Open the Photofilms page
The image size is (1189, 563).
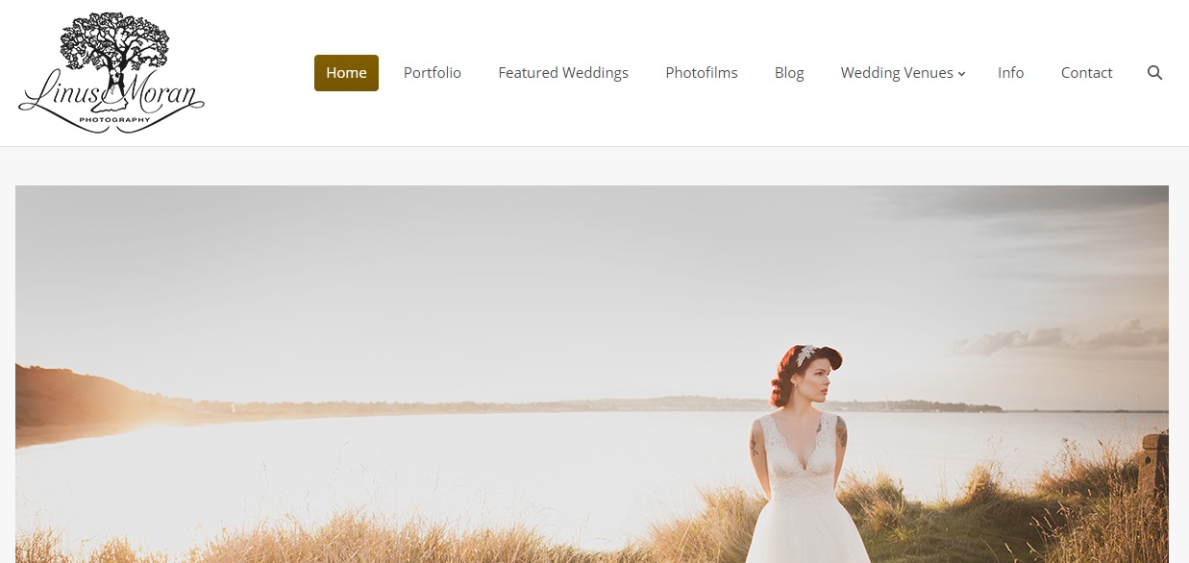(x=702, y=73)
